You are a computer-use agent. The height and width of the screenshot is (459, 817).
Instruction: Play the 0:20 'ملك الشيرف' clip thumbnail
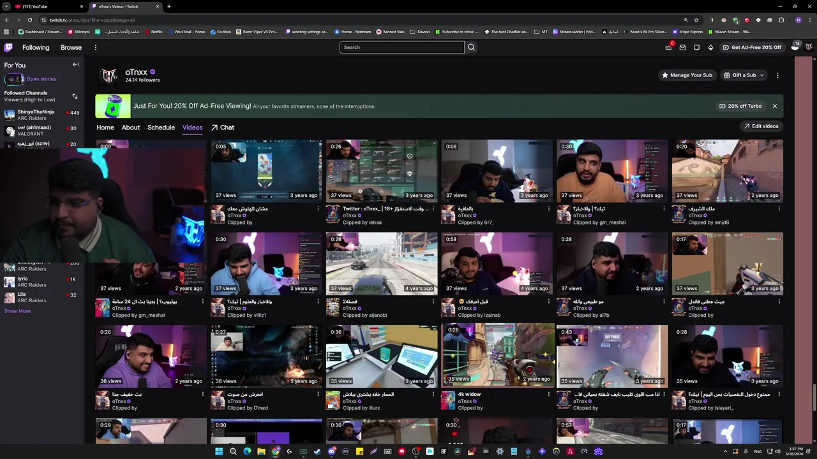pyautogui.click(x=727, y=171)
